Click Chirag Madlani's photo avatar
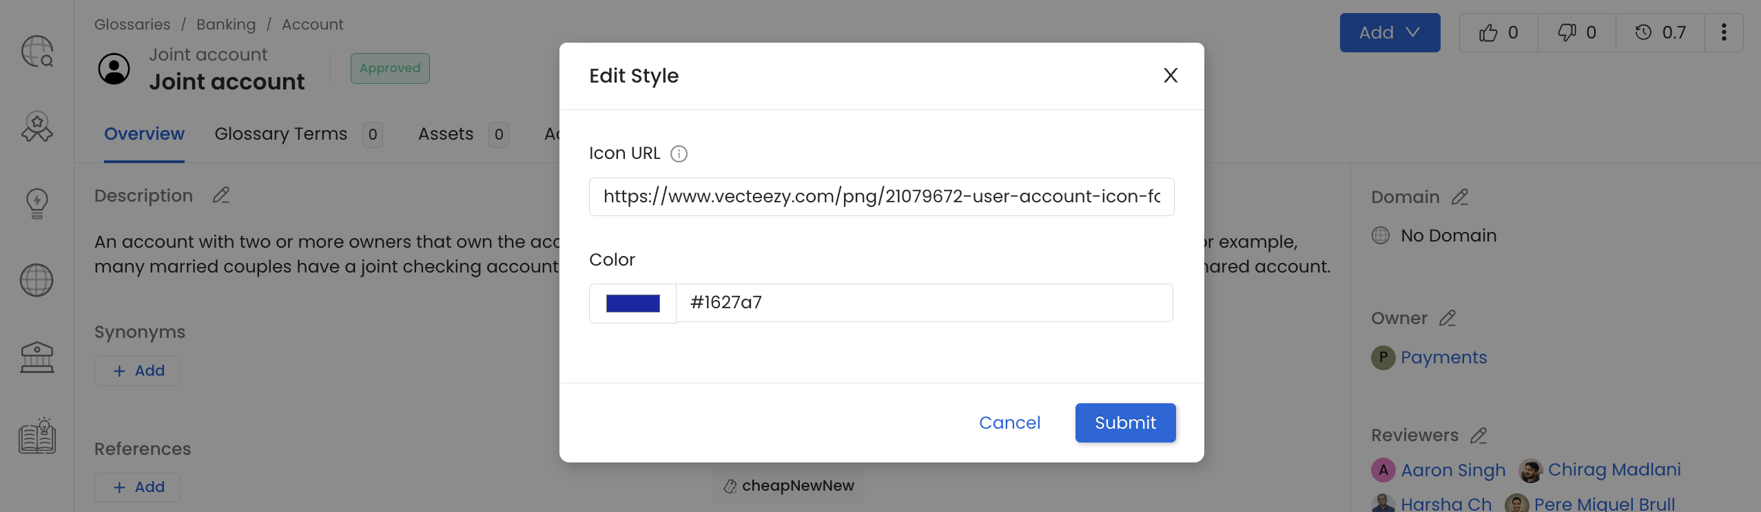Screen dimensions: 1761x512 (1530, 471)
